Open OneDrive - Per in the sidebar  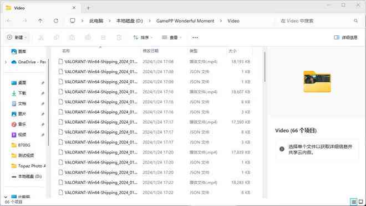tap(28, 62)
